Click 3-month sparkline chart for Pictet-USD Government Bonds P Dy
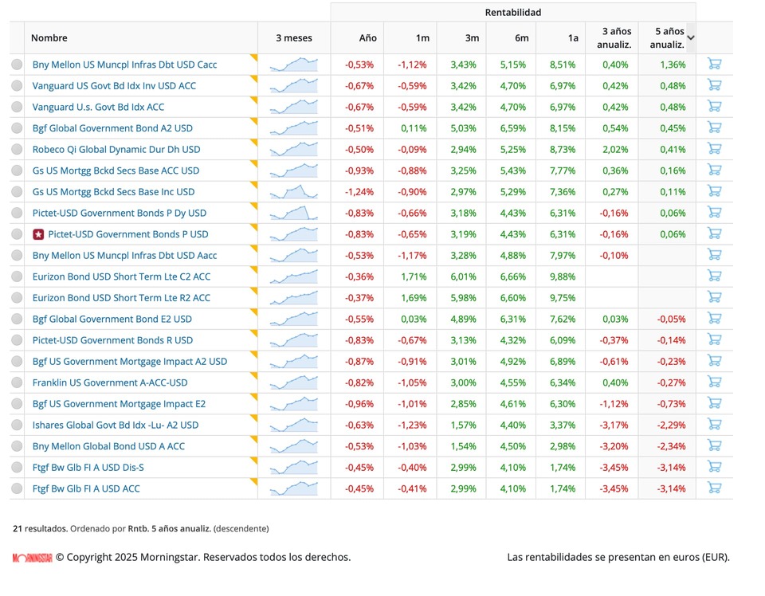The height and width of the screenshot is (596, 765). (294, 213)
